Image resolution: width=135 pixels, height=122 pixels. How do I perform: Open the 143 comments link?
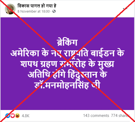[x=96, y=116]
